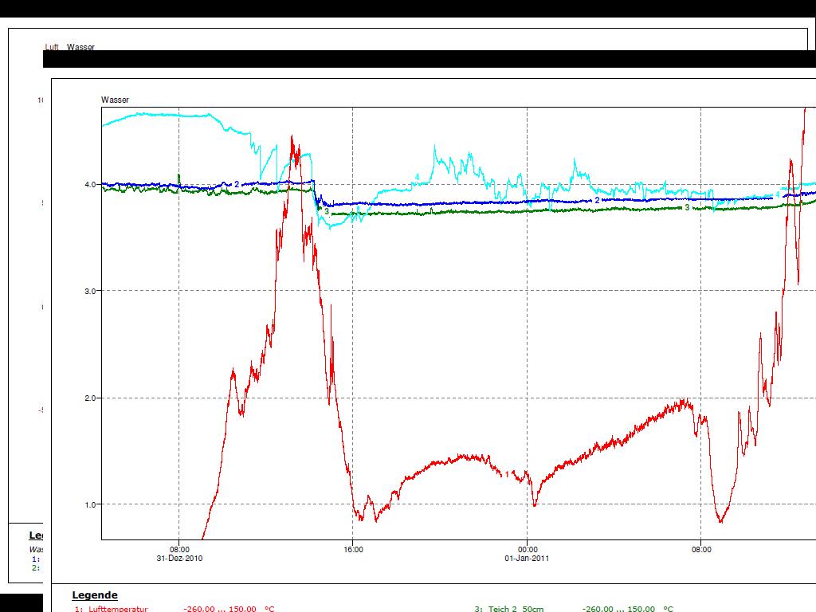The height and width of the screenshot is (612, 816).
Task: Select the green curve marker 3 near 16:00
Action: pyautogui.click(x=327, y=211)
